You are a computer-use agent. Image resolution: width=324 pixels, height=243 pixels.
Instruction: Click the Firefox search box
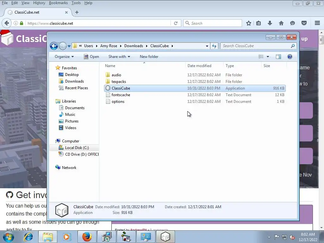tap(213, 23)
